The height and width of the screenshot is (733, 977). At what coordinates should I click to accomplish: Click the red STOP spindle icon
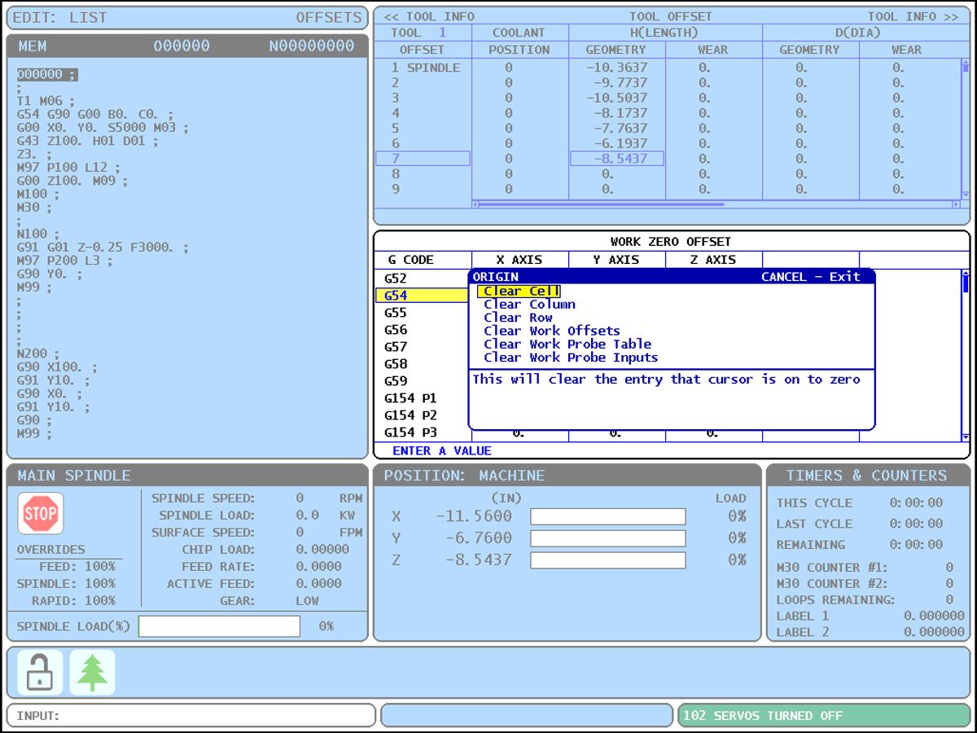(x=40, y=514)
